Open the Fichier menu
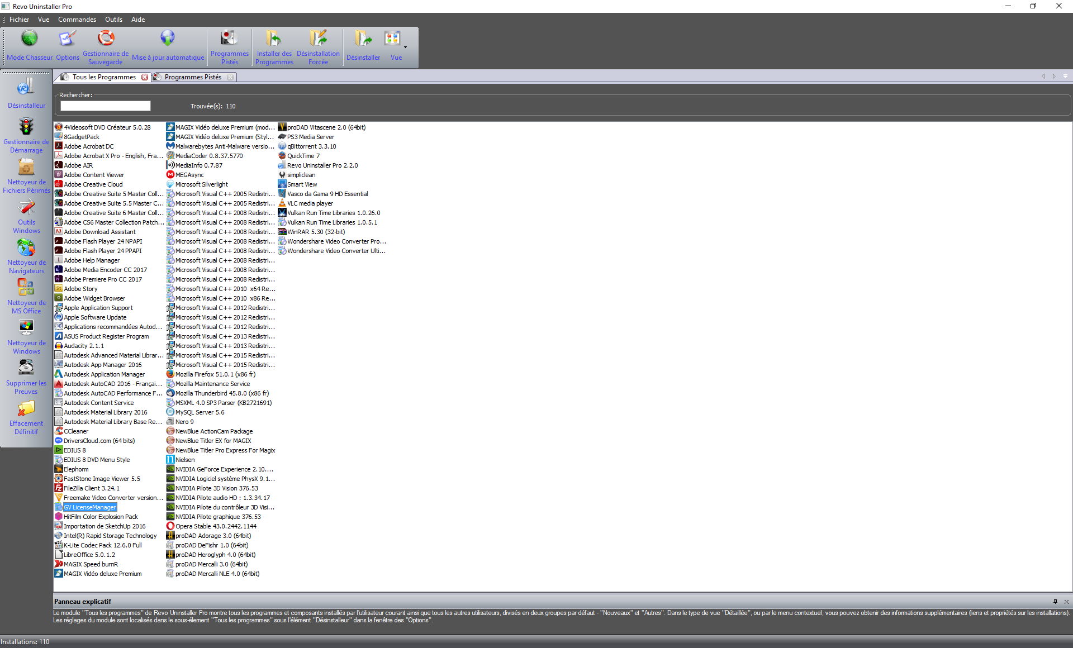 [19, 20]
